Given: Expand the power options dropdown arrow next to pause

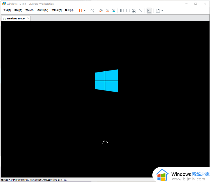Looking at the screenshot, I should pos(85,11).
